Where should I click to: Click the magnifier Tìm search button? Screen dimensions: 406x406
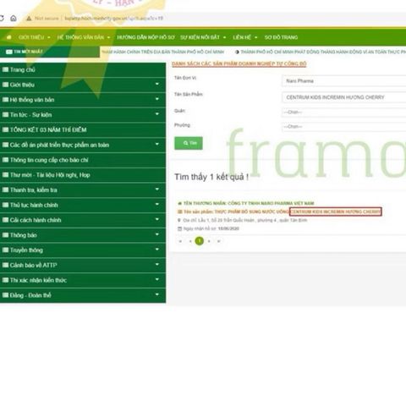point(189,143)
